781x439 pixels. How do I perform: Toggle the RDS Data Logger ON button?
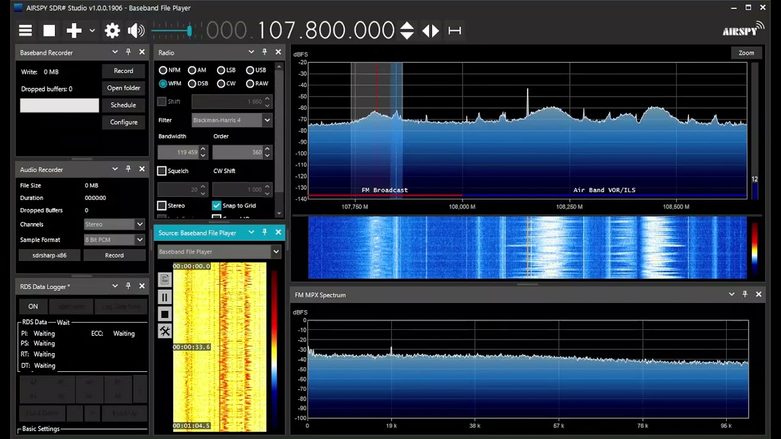(x=33, y=306)
